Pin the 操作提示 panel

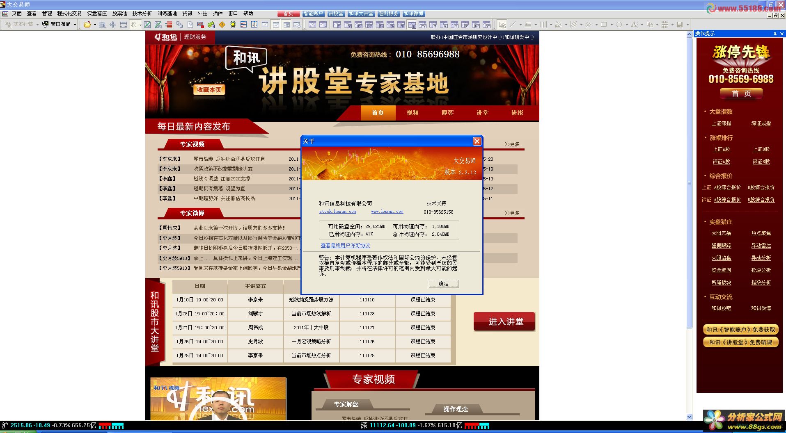(775, 34)
